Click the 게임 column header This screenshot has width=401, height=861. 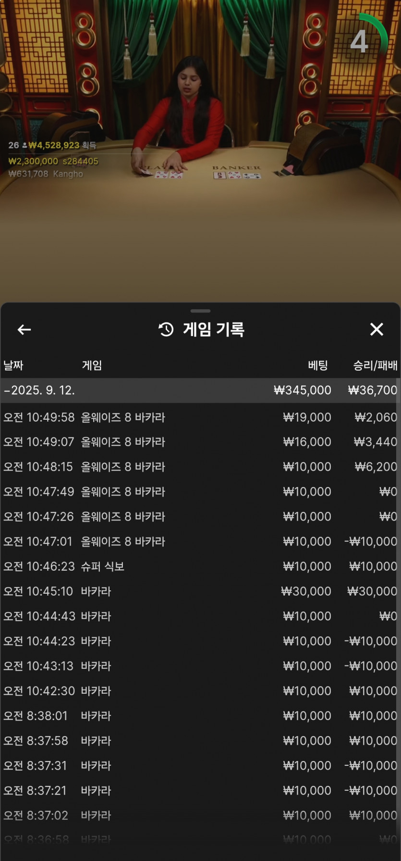[92, 365]
